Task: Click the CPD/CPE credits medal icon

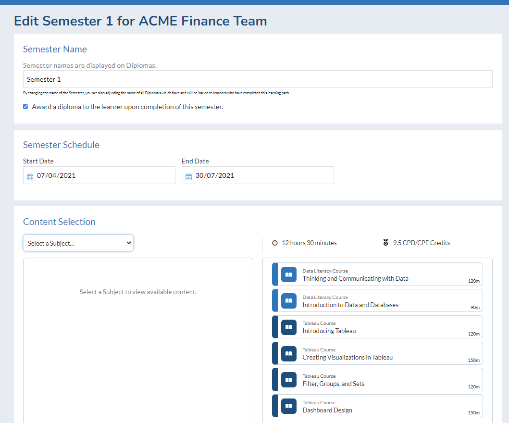Action: coord(385,243)
